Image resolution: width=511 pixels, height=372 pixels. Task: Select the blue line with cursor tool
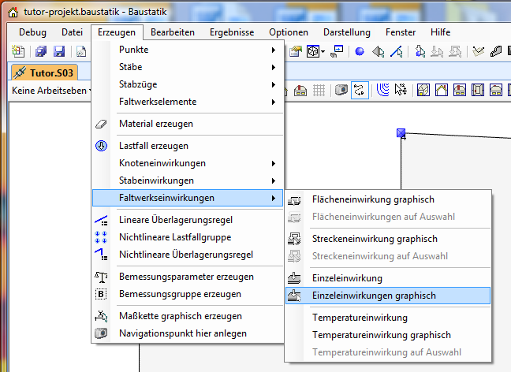[397, 51]
